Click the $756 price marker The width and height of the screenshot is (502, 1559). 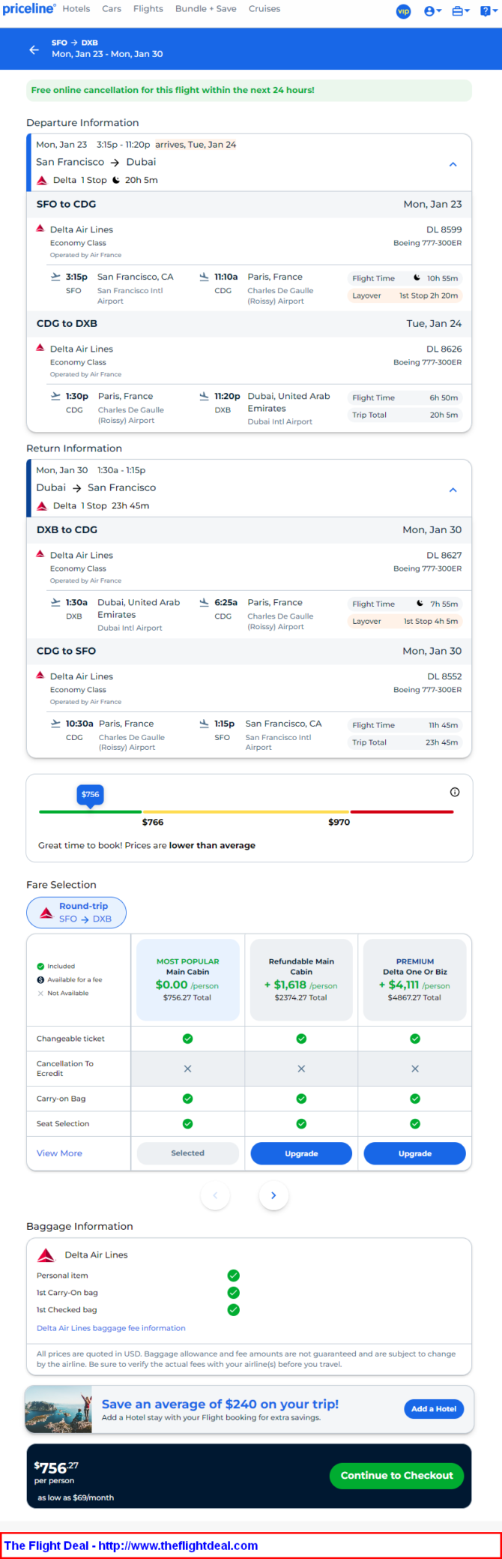pyautogui.click(x=90, y=795)
